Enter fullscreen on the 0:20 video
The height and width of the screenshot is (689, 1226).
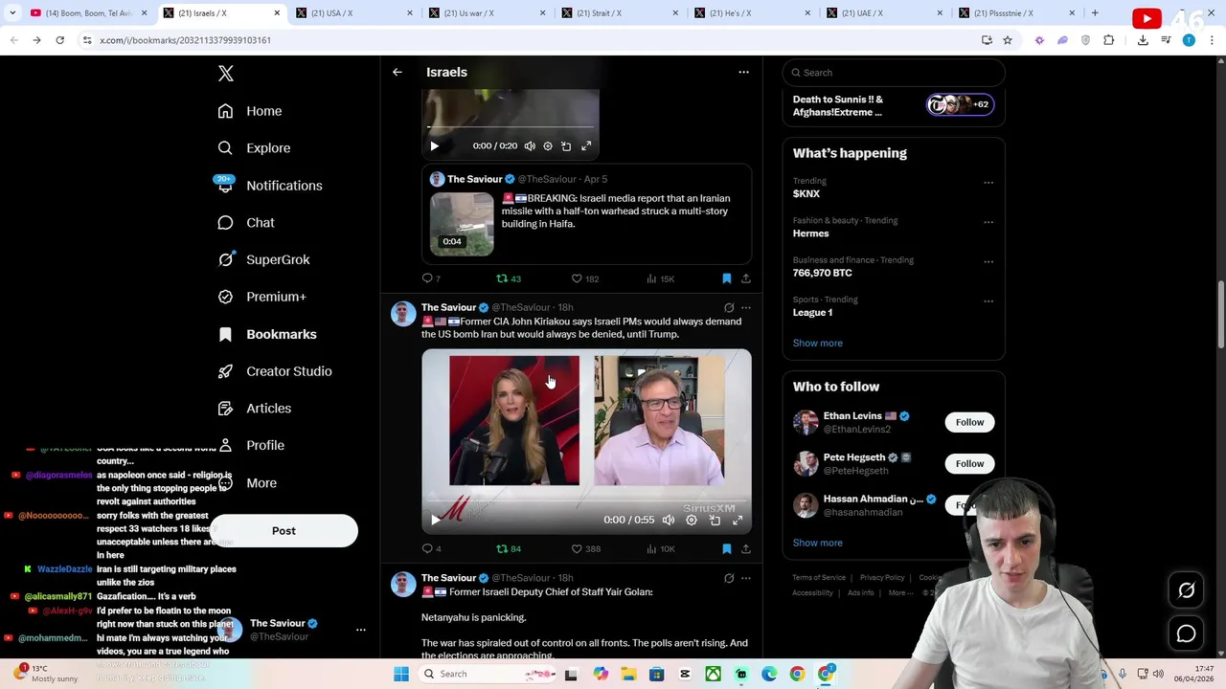click(x=586, y=145)
